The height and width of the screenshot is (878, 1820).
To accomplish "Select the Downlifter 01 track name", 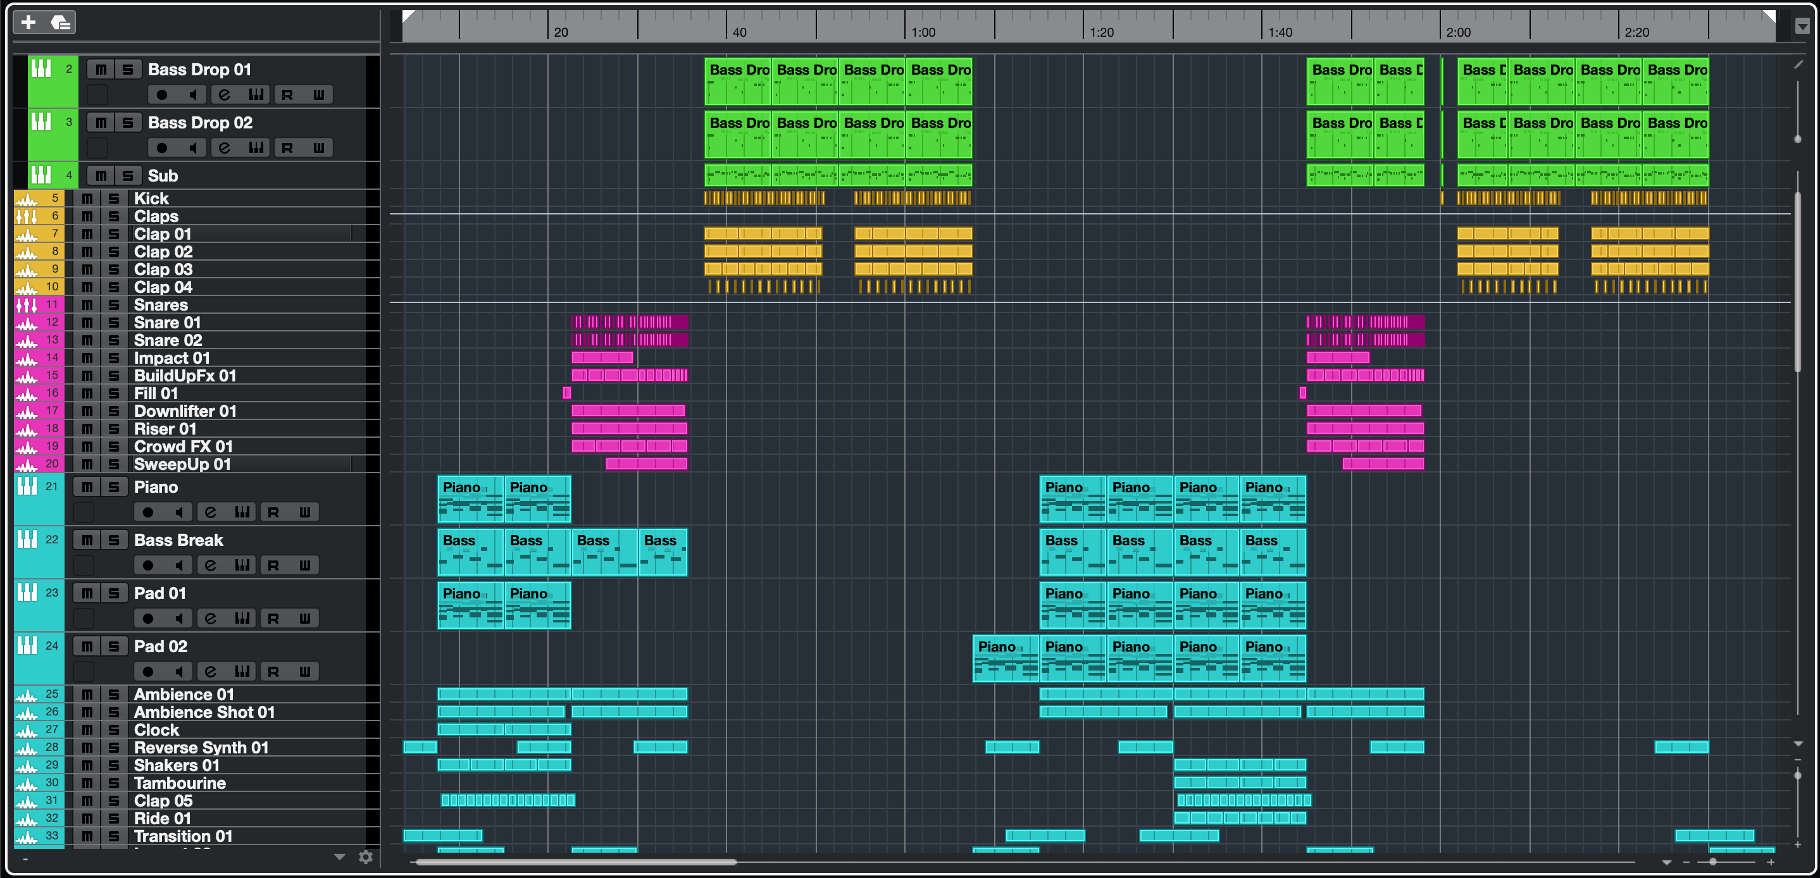I will 185,411.
